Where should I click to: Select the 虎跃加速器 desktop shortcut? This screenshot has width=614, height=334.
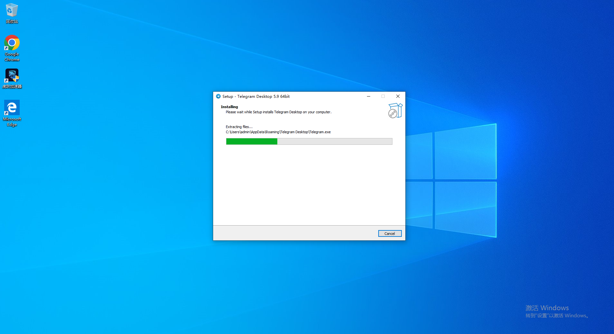(12, 79)
